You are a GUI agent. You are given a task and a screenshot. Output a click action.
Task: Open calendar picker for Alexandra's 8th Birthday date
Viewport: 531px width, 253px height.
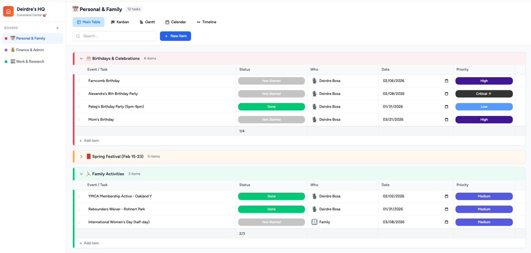click(446, 94)
